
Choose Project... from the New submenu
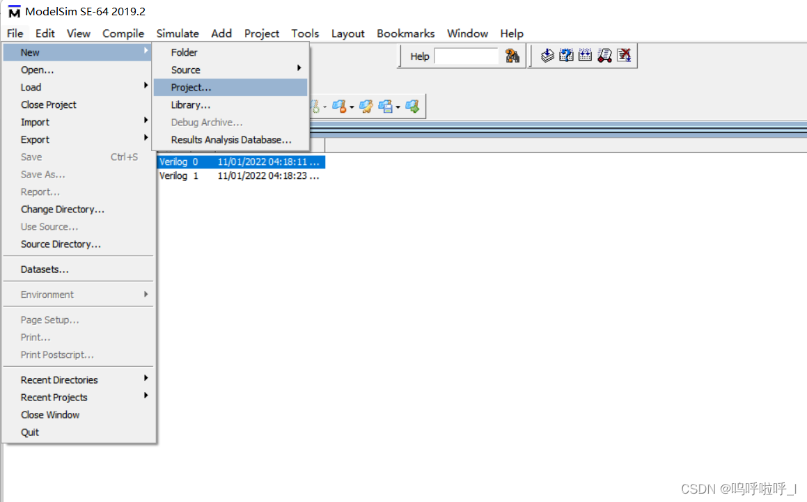[x=230, y=88]
